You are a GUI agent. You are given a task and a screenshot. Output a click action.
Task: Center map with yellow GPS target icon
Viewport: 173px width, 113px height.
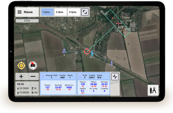click(x=21, y=66)
